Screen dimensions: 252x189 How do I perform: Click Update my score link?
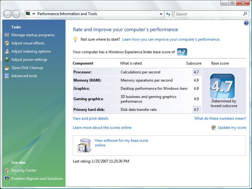[232, 128]
